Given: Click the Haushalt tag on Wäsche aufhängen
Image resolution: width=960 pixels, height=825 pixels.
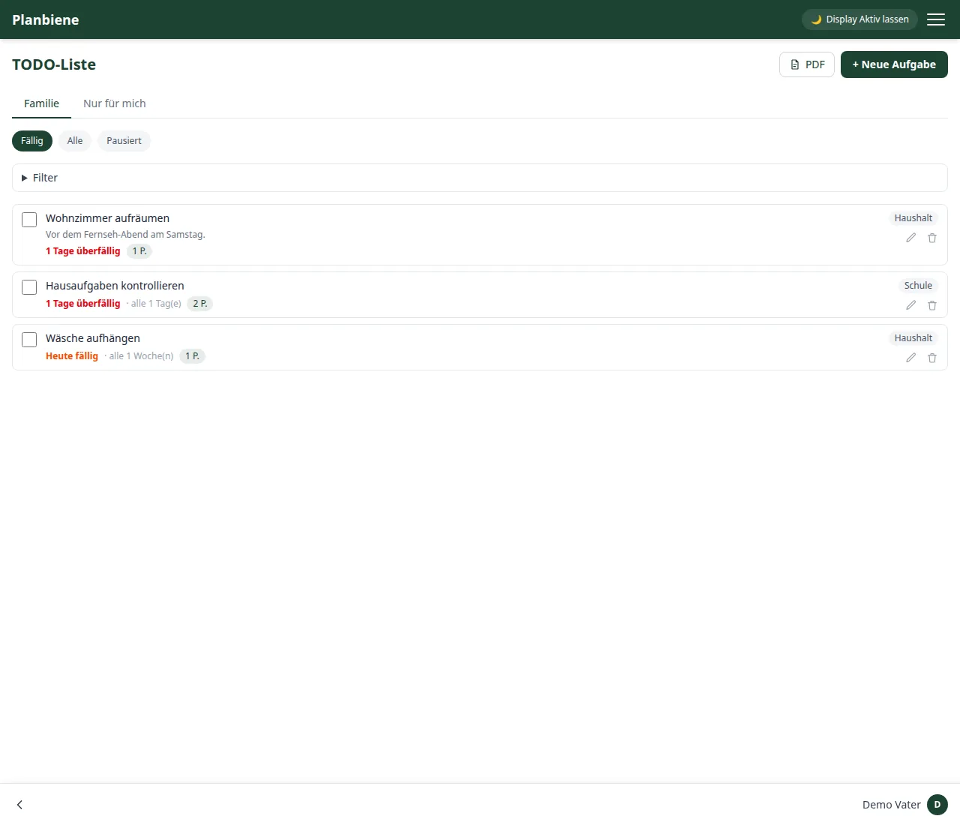Looking at the screenshot, I should coord(913,338).
